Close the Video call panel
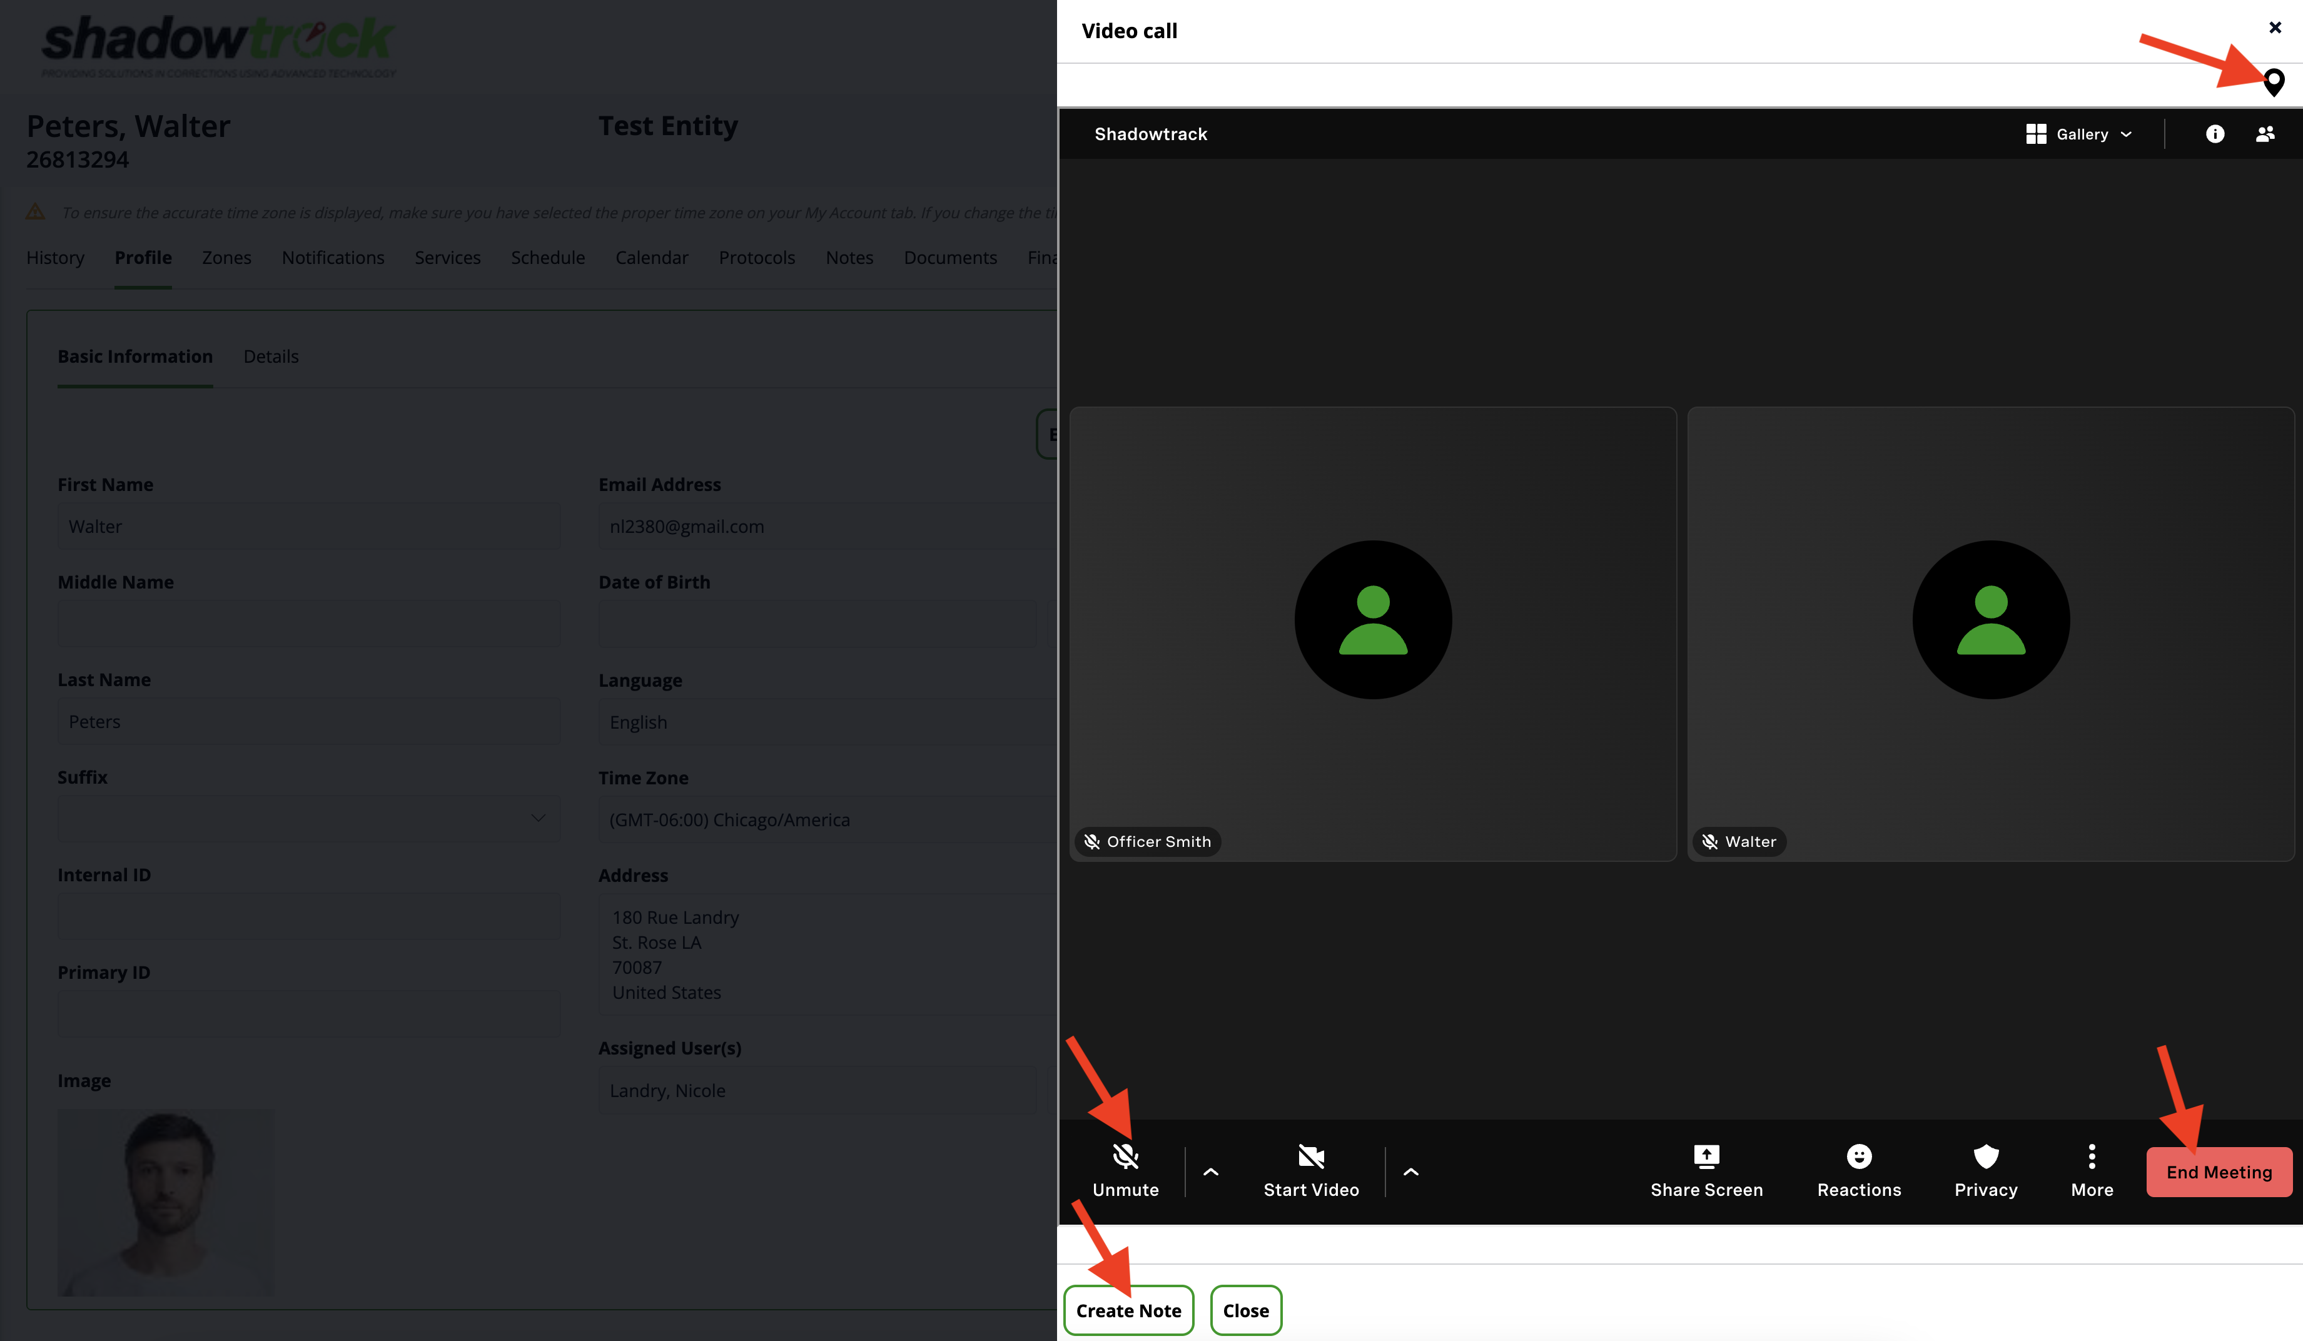 2275,28
